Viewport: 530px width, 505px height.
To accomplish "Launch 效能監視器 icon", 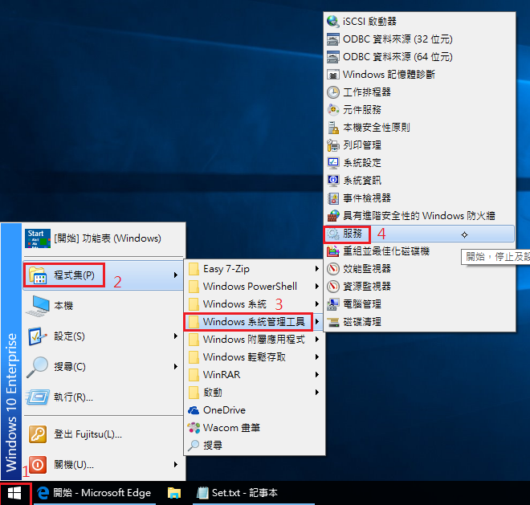I will (333, 269).
